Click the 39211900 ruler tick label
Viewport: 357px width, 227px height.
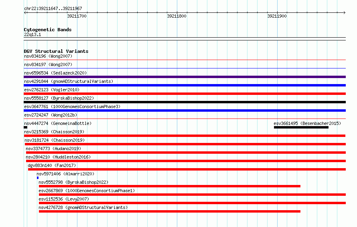tap(277, 16)
